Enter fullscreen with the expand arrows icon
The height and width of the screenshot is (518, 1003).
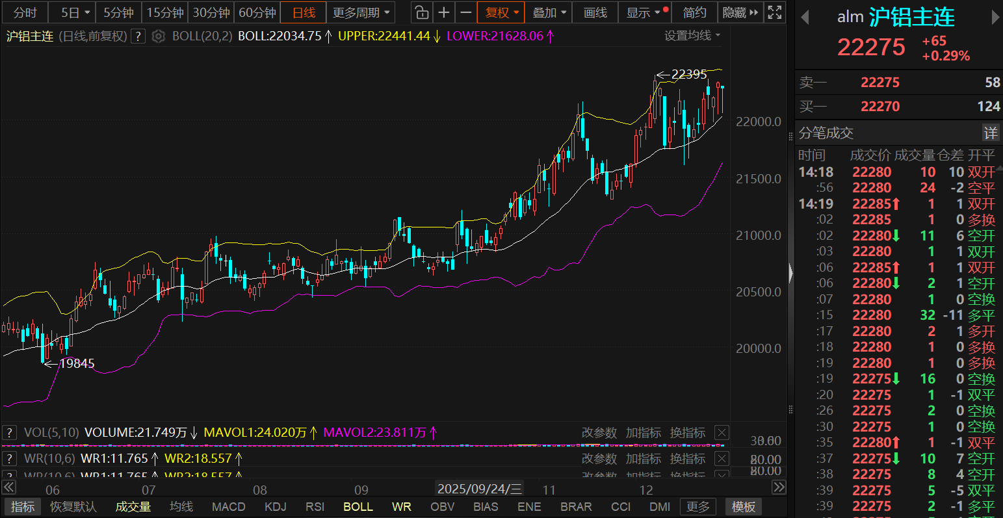click(x=774, y=12)
